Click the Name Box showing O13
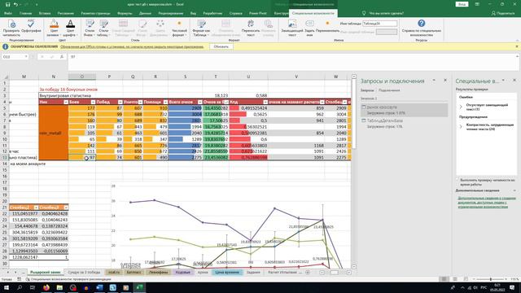The height and width of the screenshot is (293, 521). click(15, 57)
